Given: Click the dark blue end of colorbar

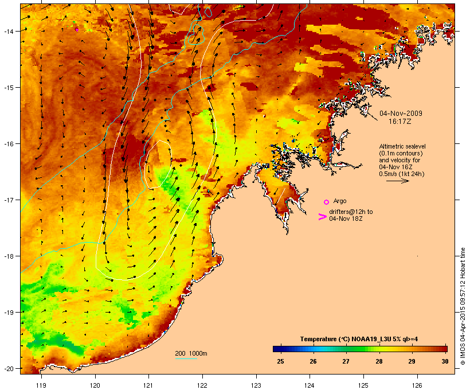Looking at the screenshot, I should [277, 349].
